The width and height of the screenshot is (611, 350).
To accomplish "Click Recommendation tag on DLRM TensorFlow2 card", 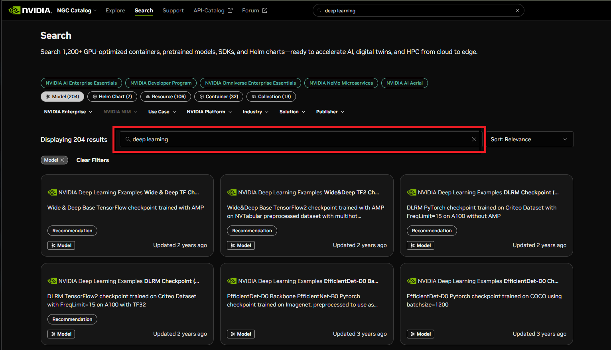I will pyautogui.click(x=72, y=319).
